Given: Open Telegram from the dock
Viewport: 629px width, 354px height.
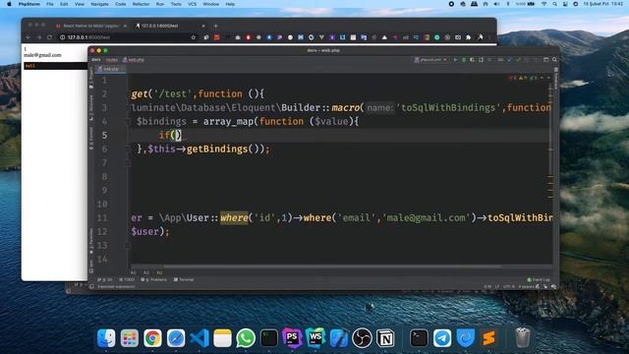Looking at the screenshot, I should click(442, 338).
